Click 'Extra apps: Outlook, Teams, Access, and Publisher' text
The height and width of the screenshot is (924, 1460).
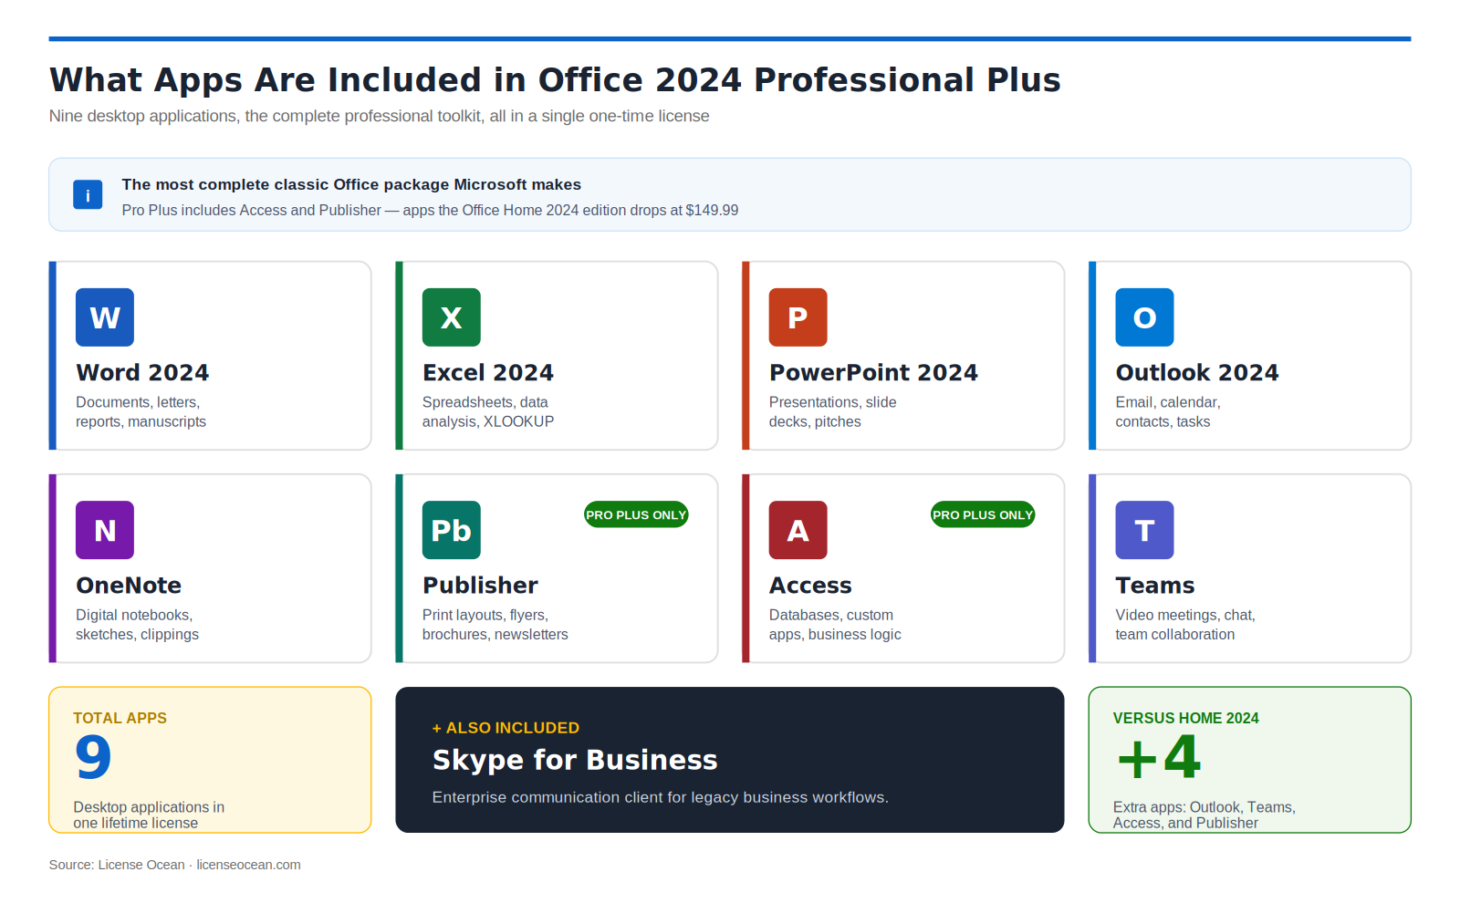tap(1204, 815)
